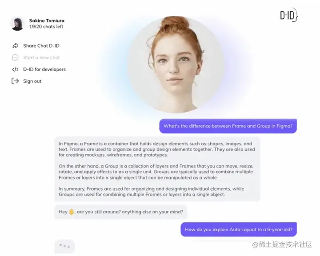The image size is (320, 256).
Task: Choose Sign out
Action: pos(32,81)
